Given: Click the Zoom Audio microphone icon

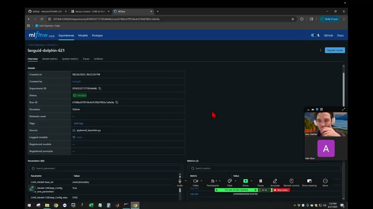Looking at the screenshot, I should (x=180, y=181).
